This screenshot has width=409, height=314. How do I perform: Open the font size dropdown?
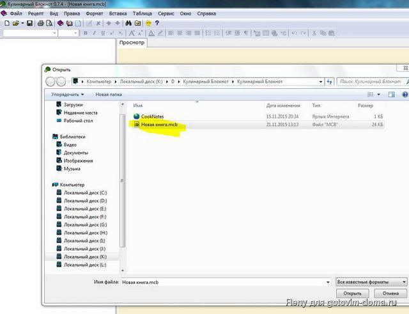point(75,33)
